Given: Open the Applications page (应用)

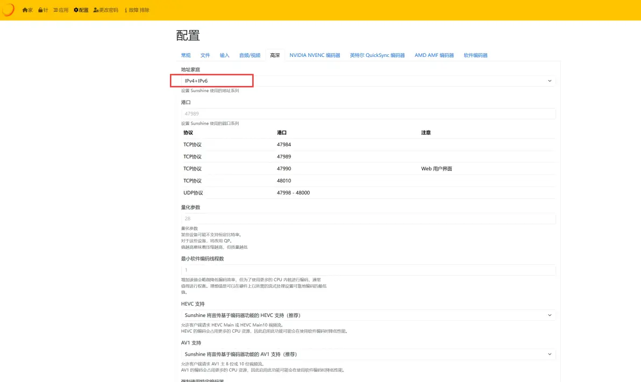Looking at the screenshot, I should point(61,10).
